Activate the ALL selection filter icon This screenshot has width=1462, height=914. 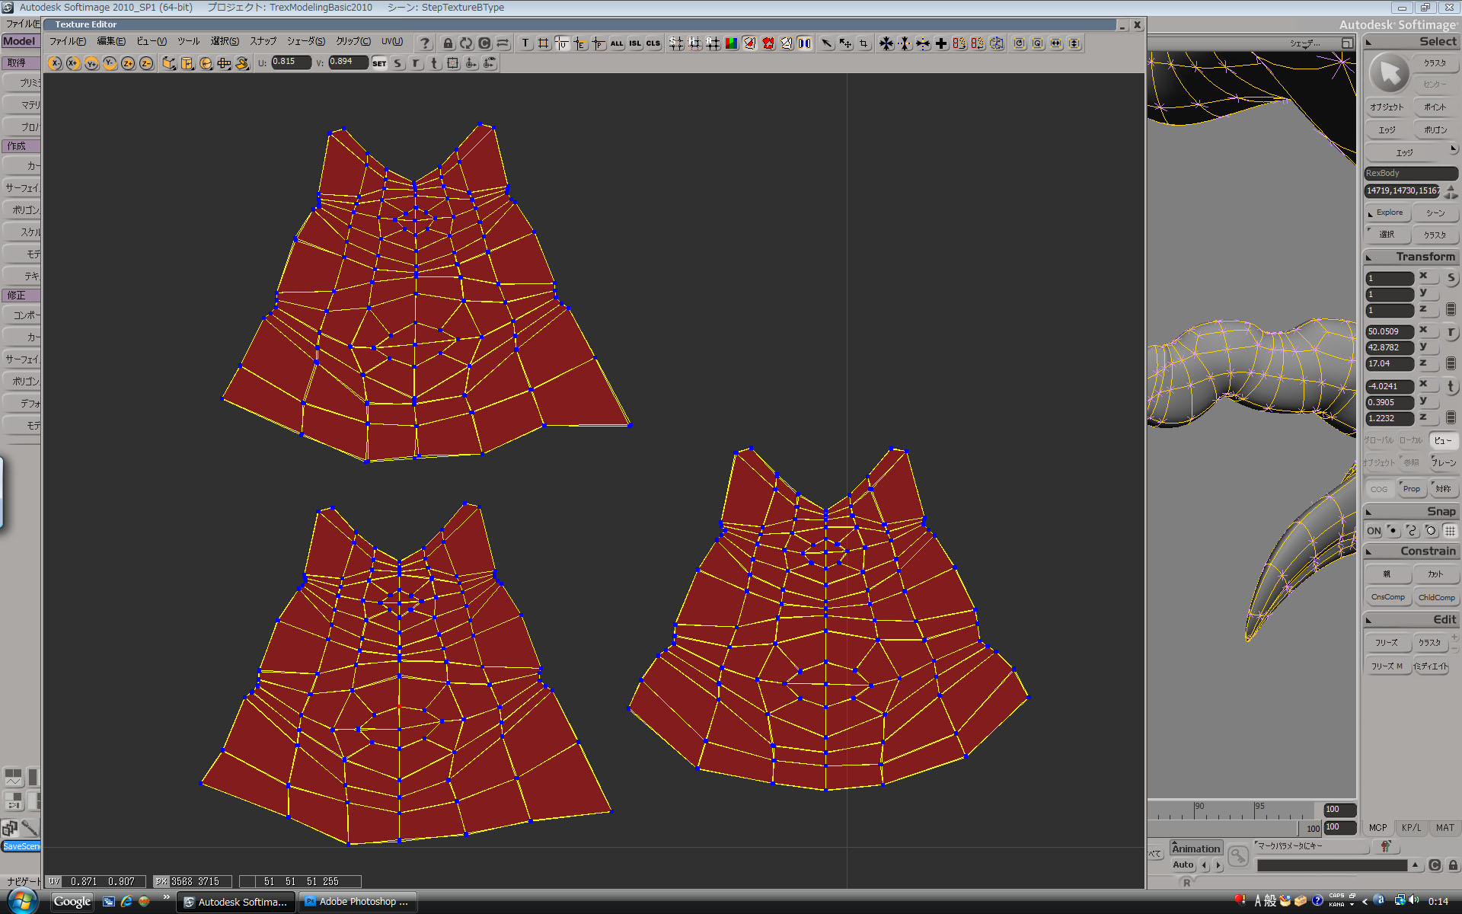click(x=616, y=43)
